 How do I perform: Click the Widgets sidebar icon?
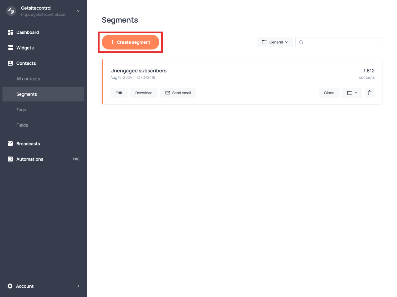click(10, 48)
